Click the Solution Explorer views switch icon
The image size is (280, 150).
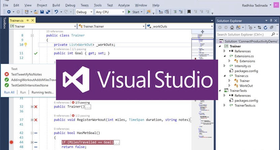click(x=238, y=28)
